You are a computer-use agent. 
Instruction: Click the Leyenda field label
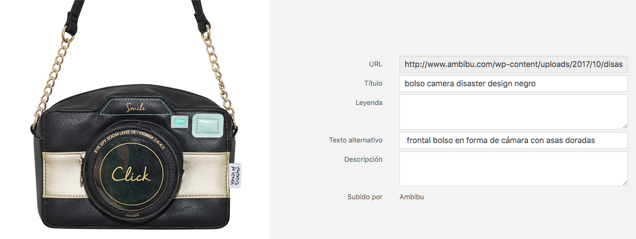(369, 103)
